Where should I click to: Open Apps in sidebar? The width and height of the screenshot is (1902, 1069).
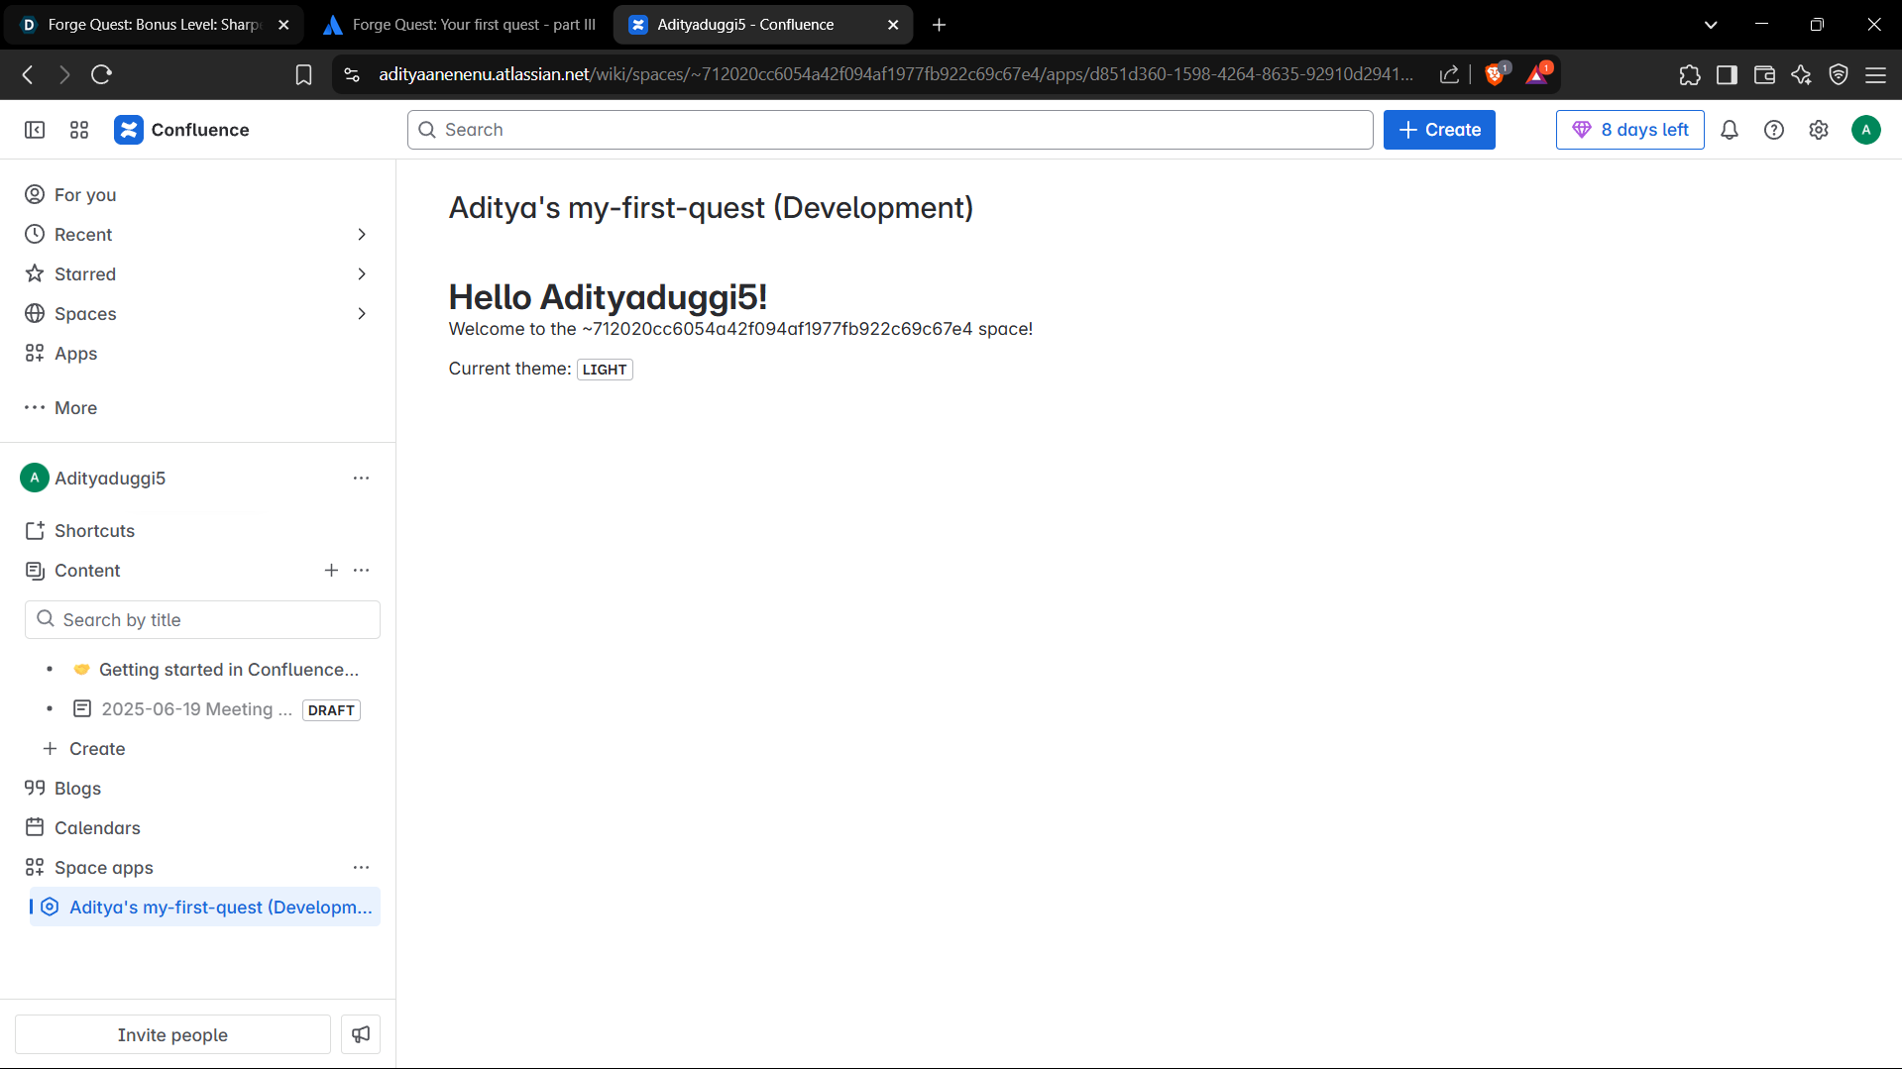point(75,353)
